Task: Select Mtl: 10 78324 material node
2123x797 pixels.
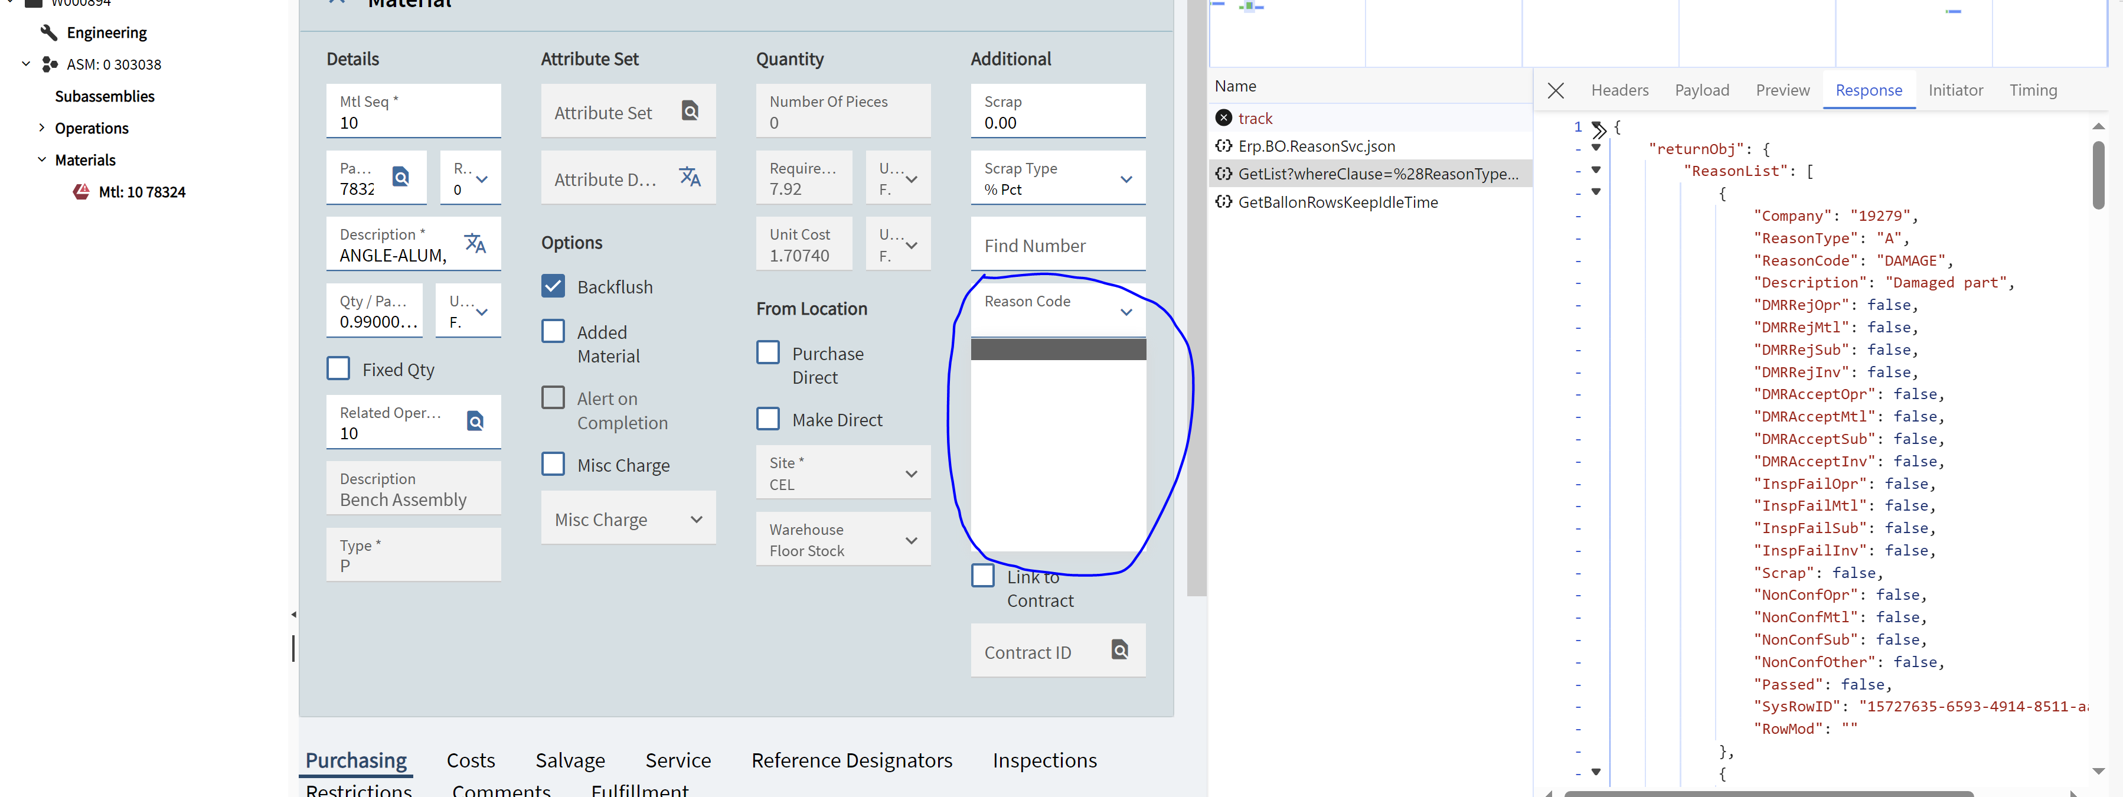Action: (142, 192)
